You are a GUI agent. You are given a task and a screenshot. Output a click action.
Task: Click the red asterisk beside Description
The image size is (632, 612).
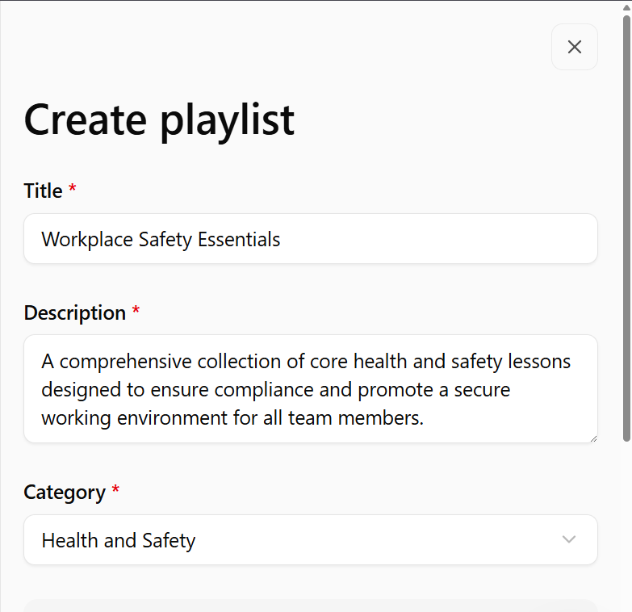tap(136, 312)
